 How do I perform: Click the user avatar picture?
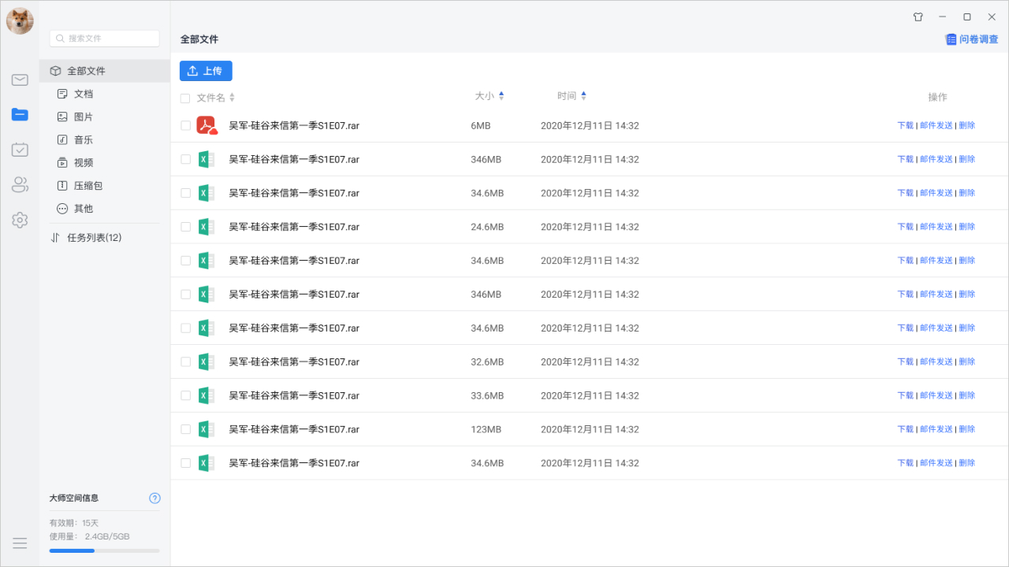(20, 21)
